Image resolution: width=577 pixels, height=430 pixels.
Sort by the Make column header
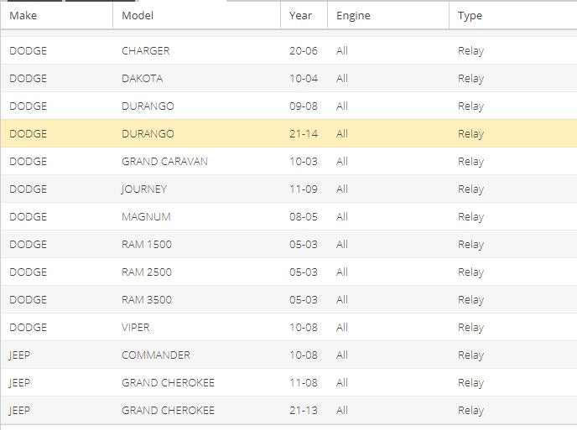pos(57,15)
